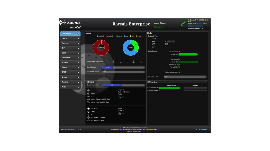Click globe icon in the tun_host network card
Screen dimensions: 270x151
click(88, 90)
